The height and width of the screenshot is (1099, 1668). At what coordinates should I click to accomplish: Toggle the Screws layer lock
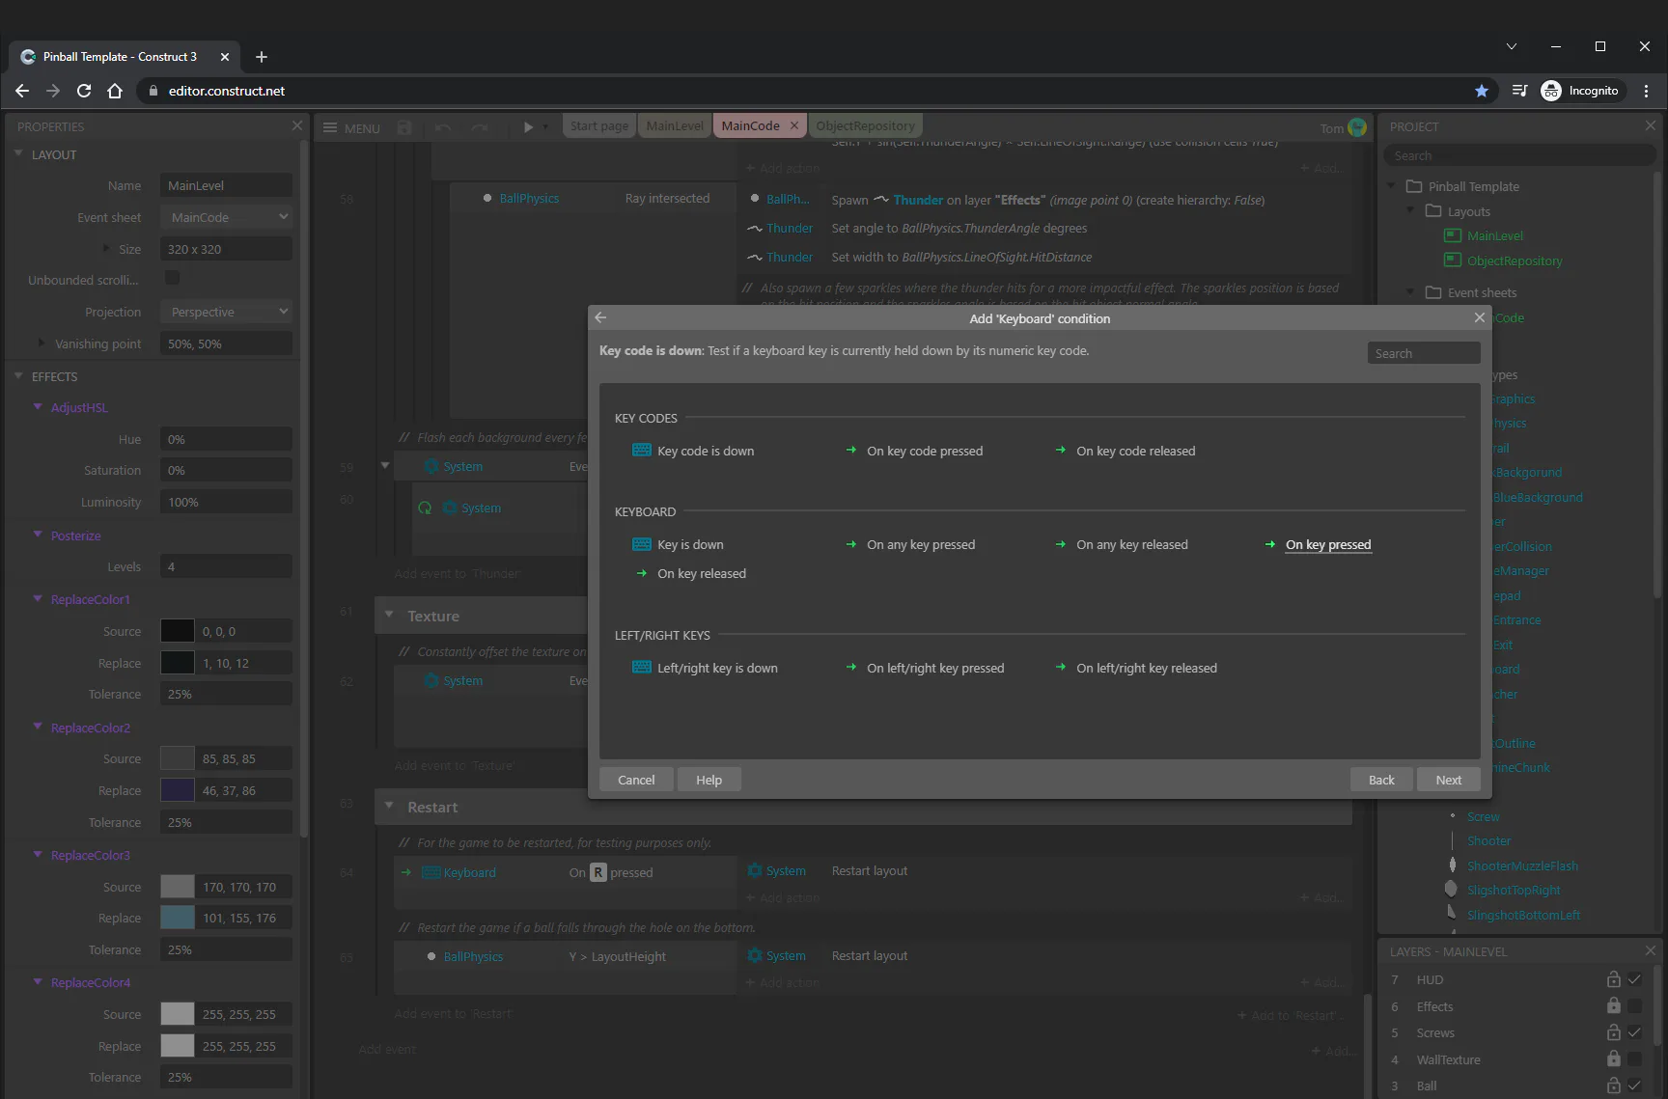(x=1613, y=1031)
